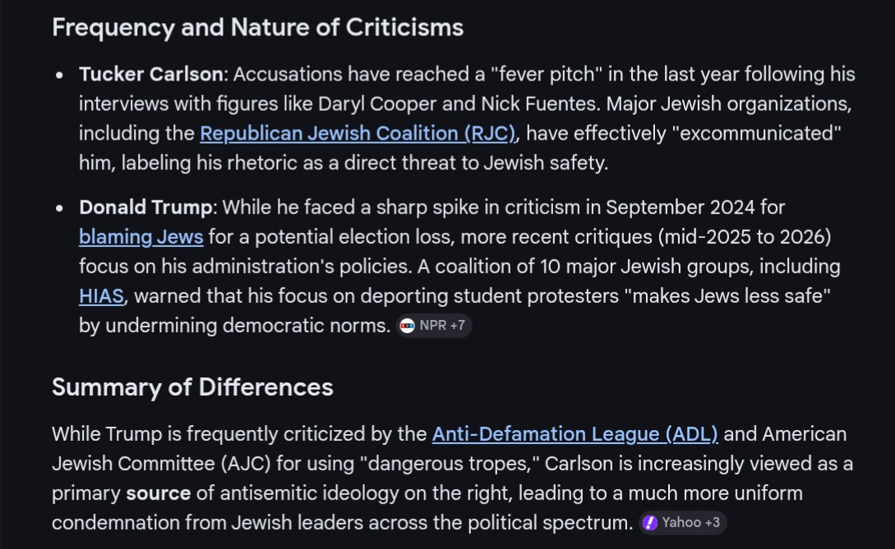Click the bullet point before Donald Trump

coord(59,208)
